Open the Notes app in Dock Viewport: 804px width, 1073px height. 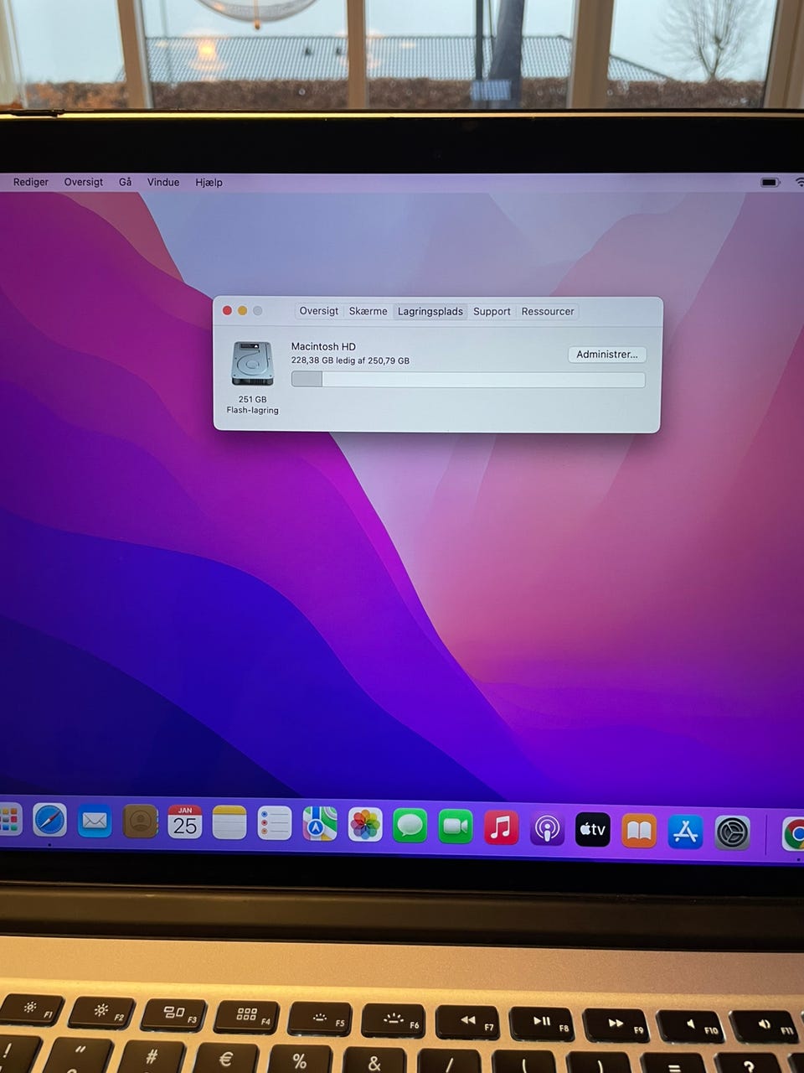click(x=229, y=823)
